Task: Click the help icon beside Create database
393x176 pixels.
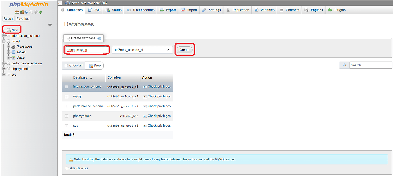Action: coord(99,38)
